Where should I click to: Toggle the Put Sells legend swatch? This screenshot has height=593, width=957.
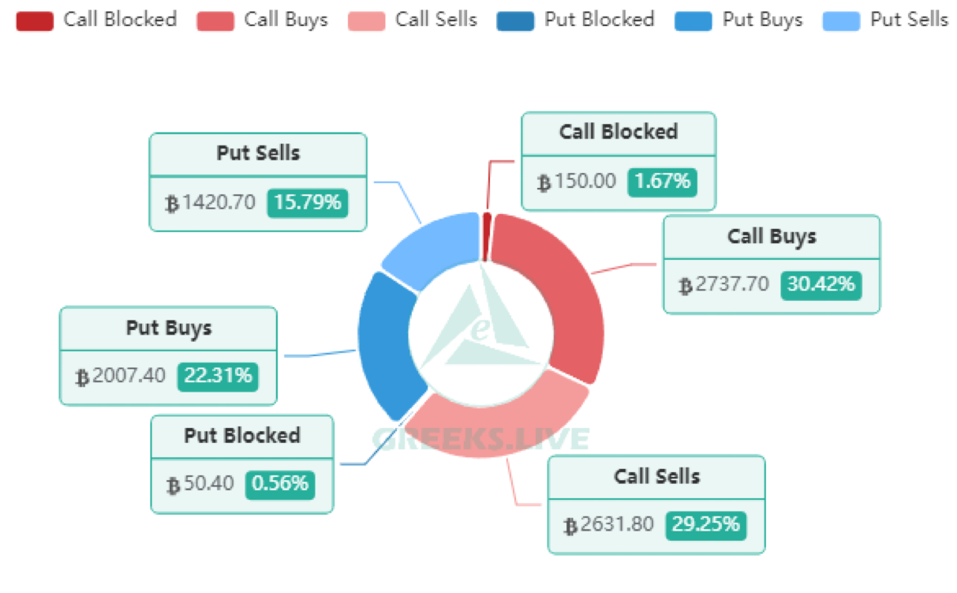point(841,21)
